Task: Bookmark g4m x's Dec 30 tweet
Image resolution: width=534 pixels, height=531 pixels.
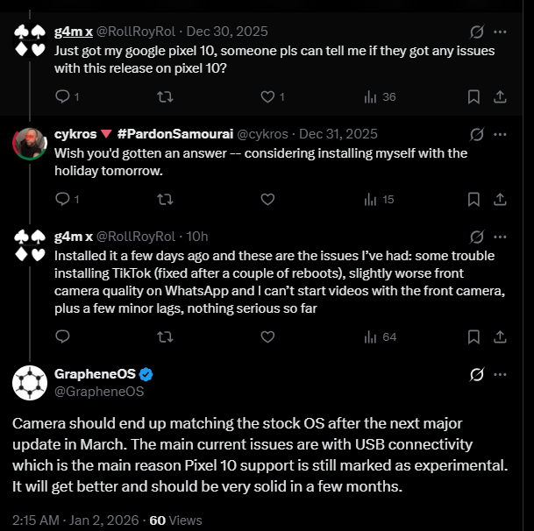Action: pos(473,96)
